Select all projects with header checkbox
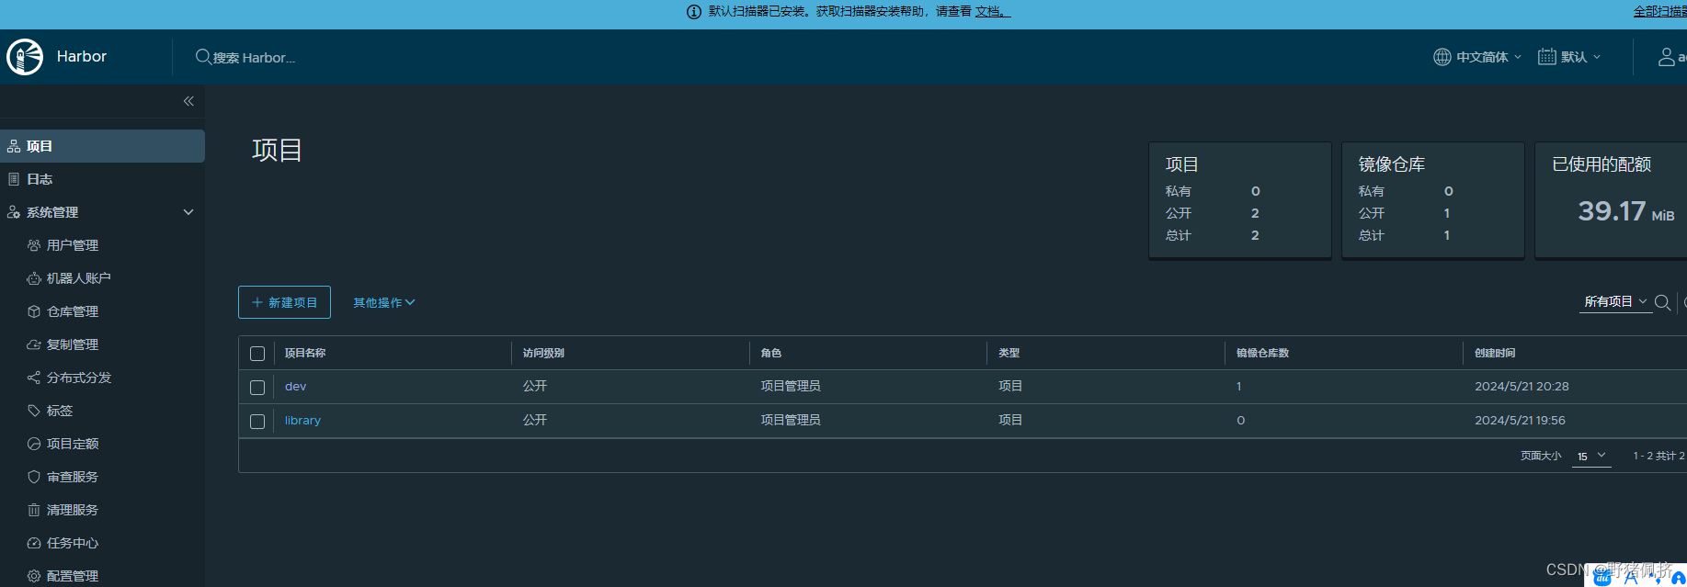1687x587 pixels. (257, 354)
